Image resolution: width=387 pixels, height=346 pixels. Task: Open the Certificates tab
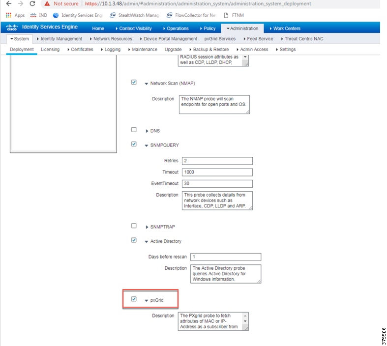tap(80, 49)
